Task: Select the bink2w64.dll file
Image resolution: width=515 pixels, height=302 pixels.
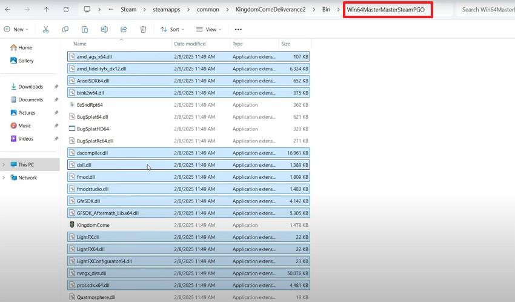Action: (x=188, y=93)
